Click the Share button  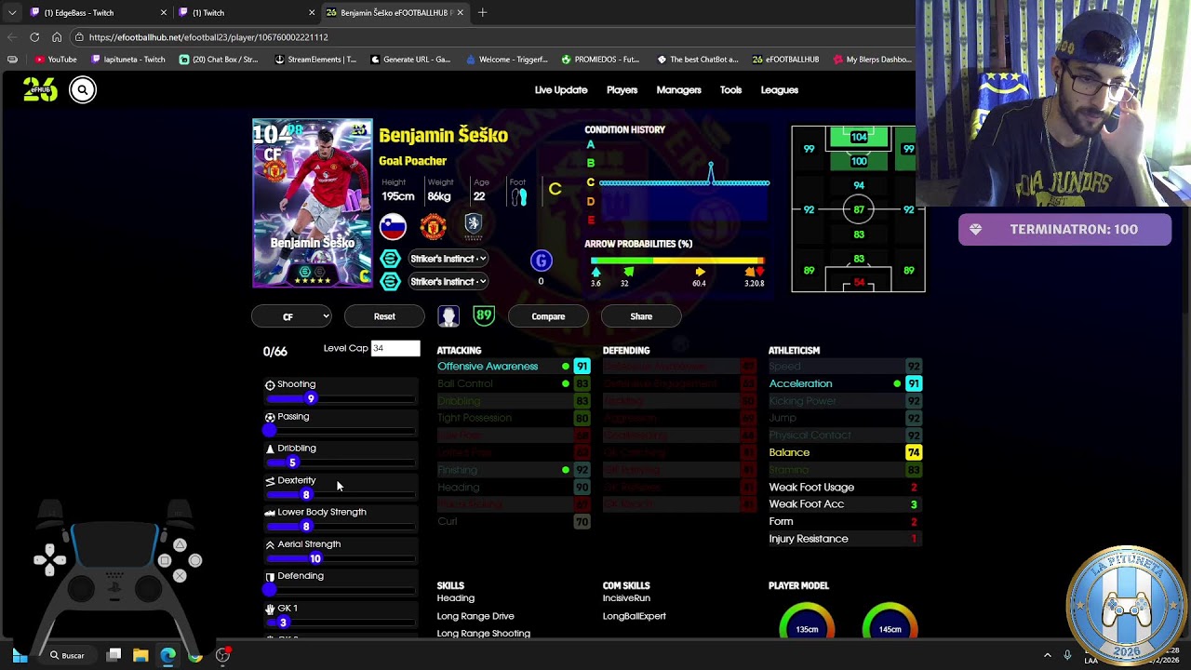click(641, 316)
